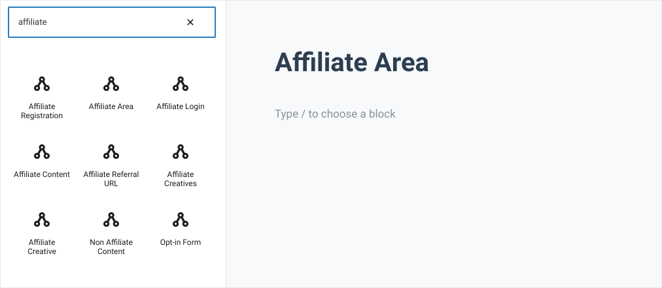The height and width of the screenshot is (288, 662).
Task: Select the Affiliate Area block icon
Action: 111,84
